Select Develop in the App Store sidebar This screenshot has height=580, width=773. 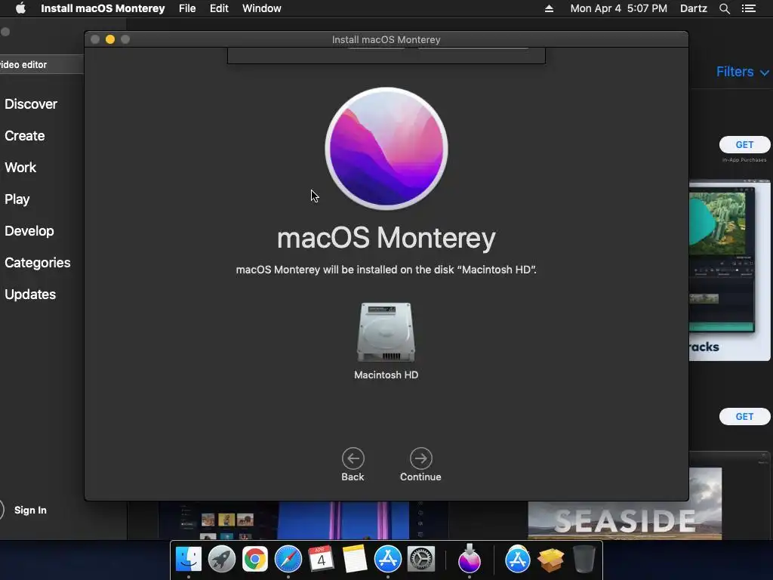pos(29,231)
